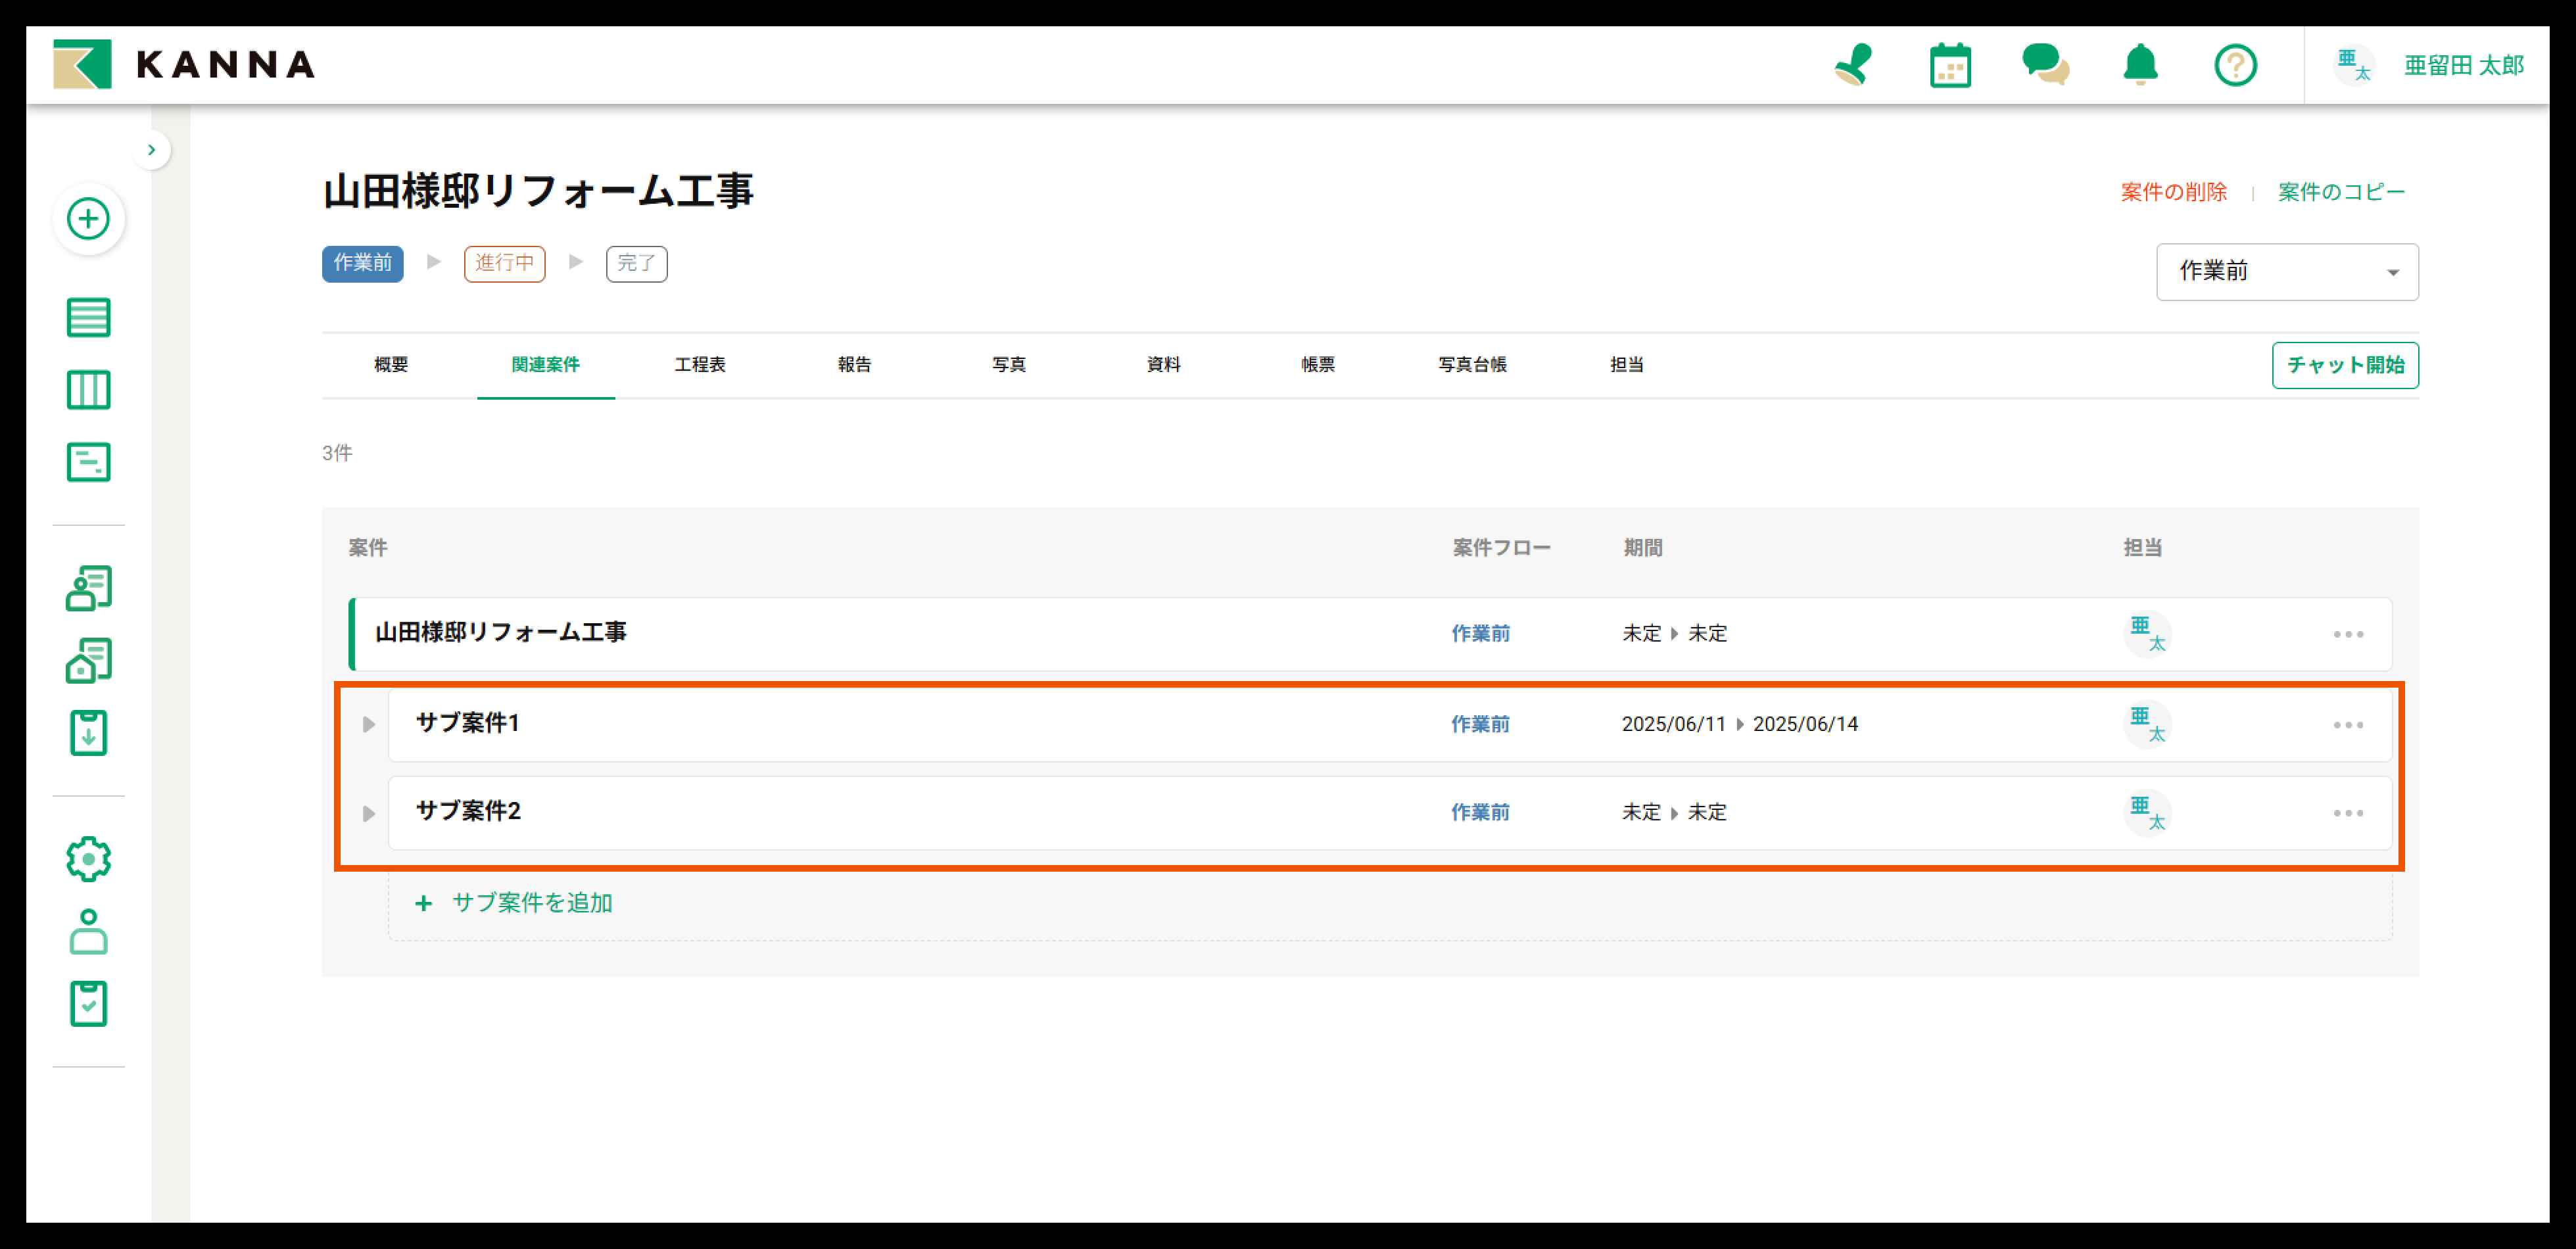Select the 完了 status badge
The height and width of the screenshot is (1249, 2576).
click(636, 263)
